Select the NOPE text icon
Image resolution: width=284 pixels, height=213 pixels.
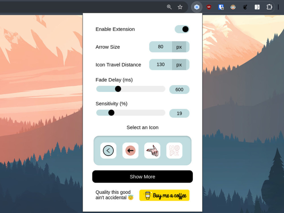pyautogui.click(x=174, y=151)
